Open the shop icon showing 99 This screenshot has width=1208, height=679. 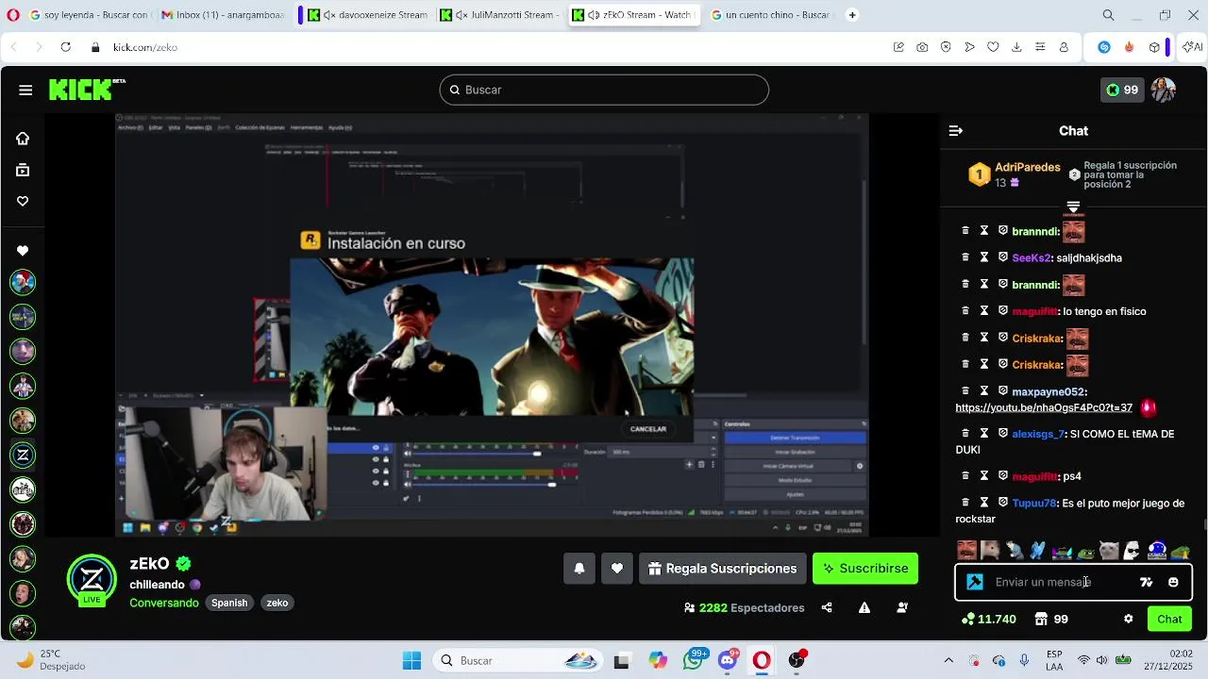[x=1051, y=620]
